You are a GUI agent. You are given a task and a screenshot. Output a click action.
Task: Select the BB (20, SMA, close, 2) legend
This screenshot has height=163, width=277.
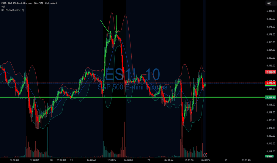coord(12,10)
